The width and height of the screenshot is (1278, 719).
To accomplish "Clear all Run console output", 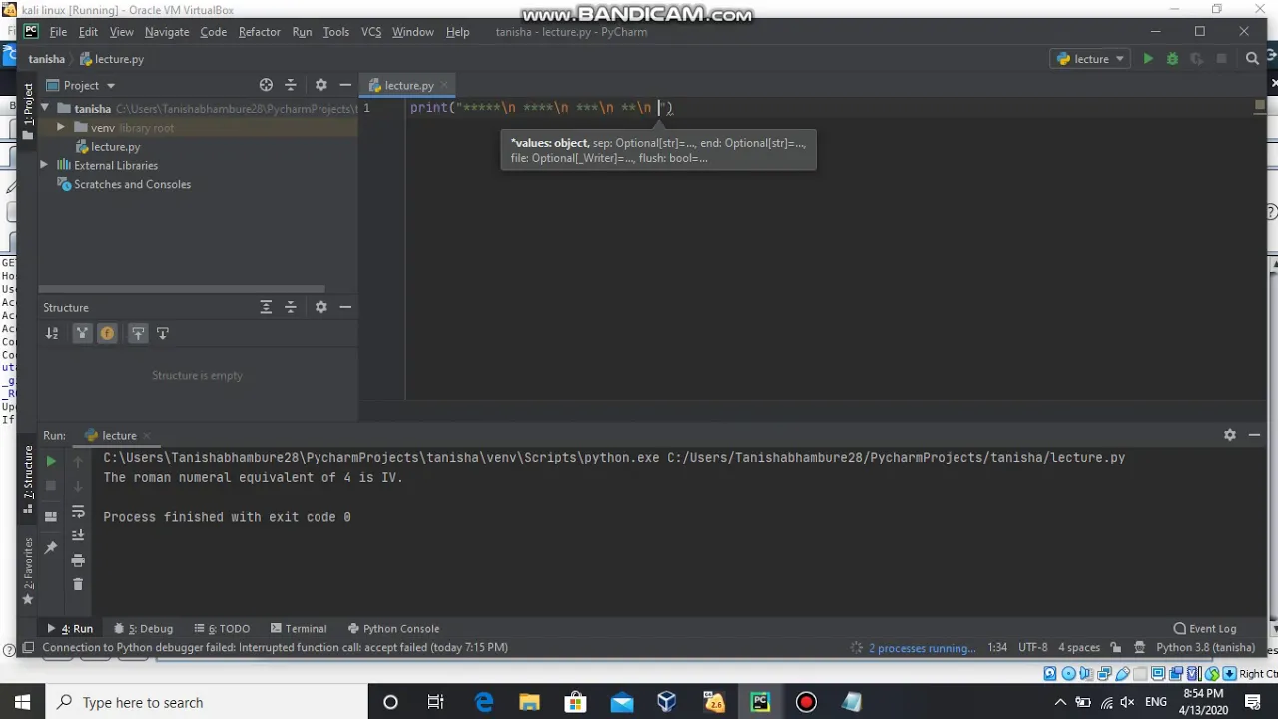I will coord(78,585).
